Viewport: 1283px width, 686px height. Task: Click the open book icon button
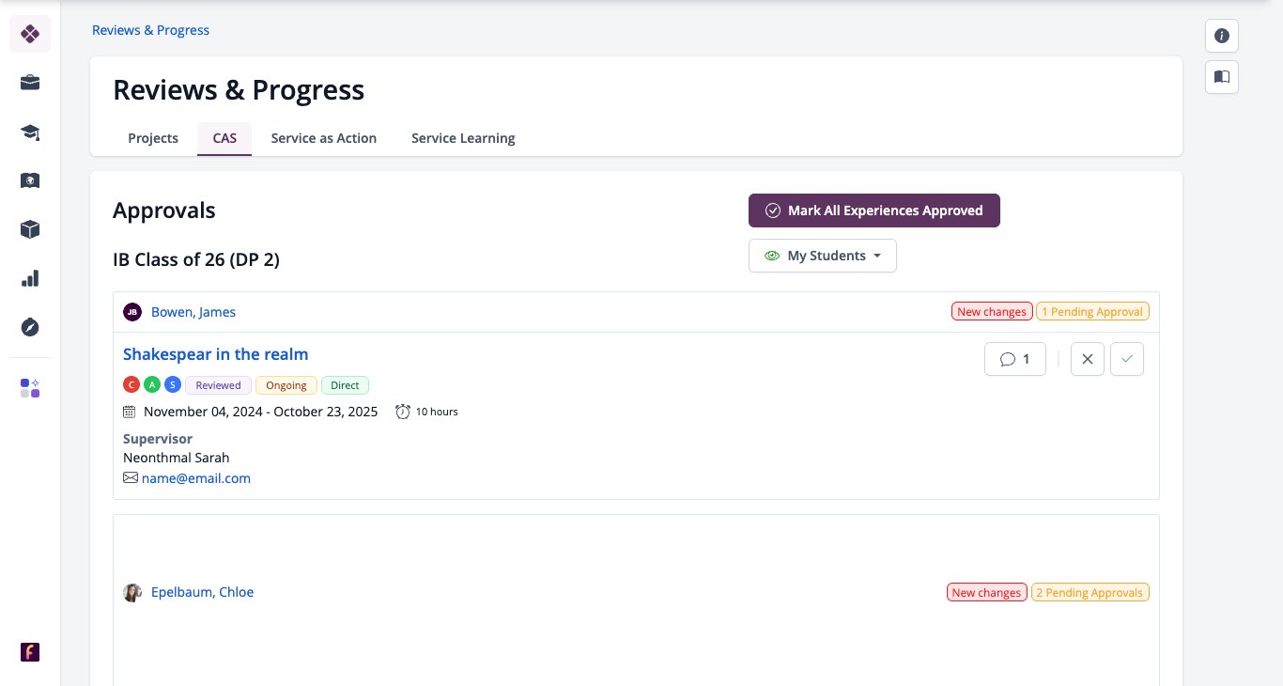pyautogui.click(x=1222, y=77)
